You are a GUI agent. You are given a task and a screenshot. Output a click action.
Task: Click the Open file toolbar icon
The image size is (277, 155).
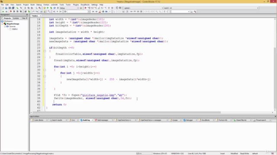(x=6, y=8)
